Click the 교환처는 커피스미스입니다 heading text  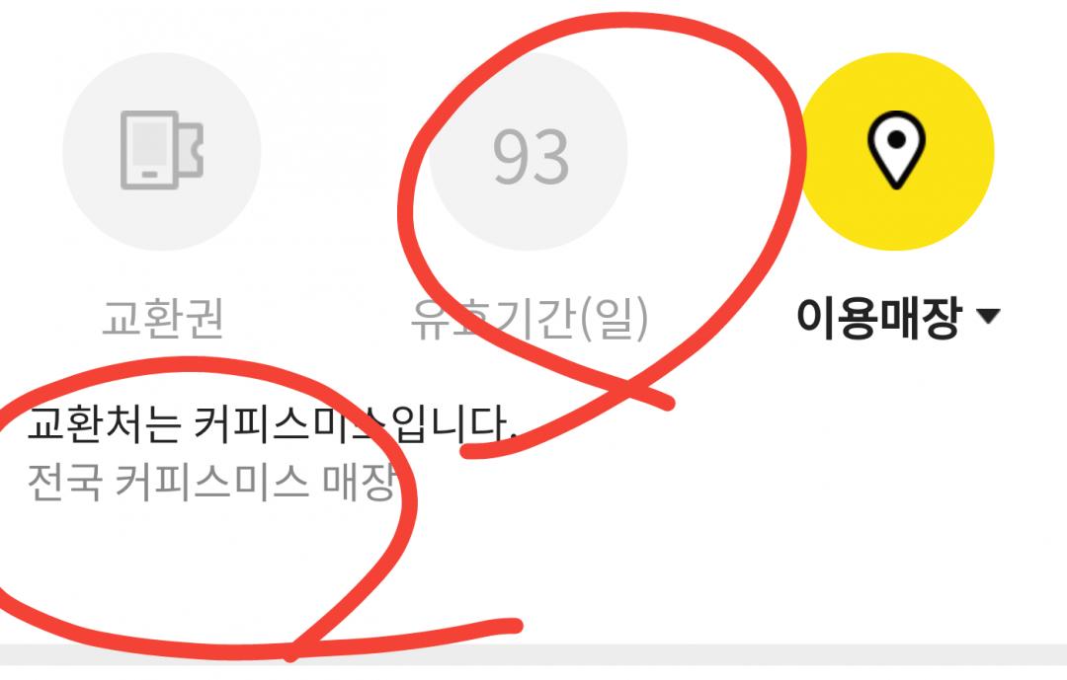pyautogui.click(x=272, y=423)
